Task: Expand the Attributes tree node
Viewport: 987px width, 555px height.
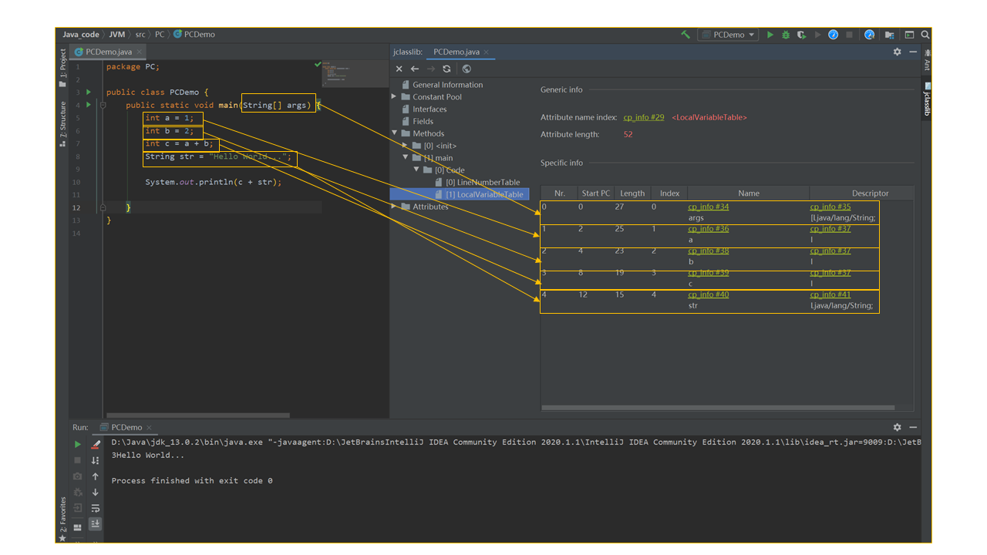Action: (395, 207)
